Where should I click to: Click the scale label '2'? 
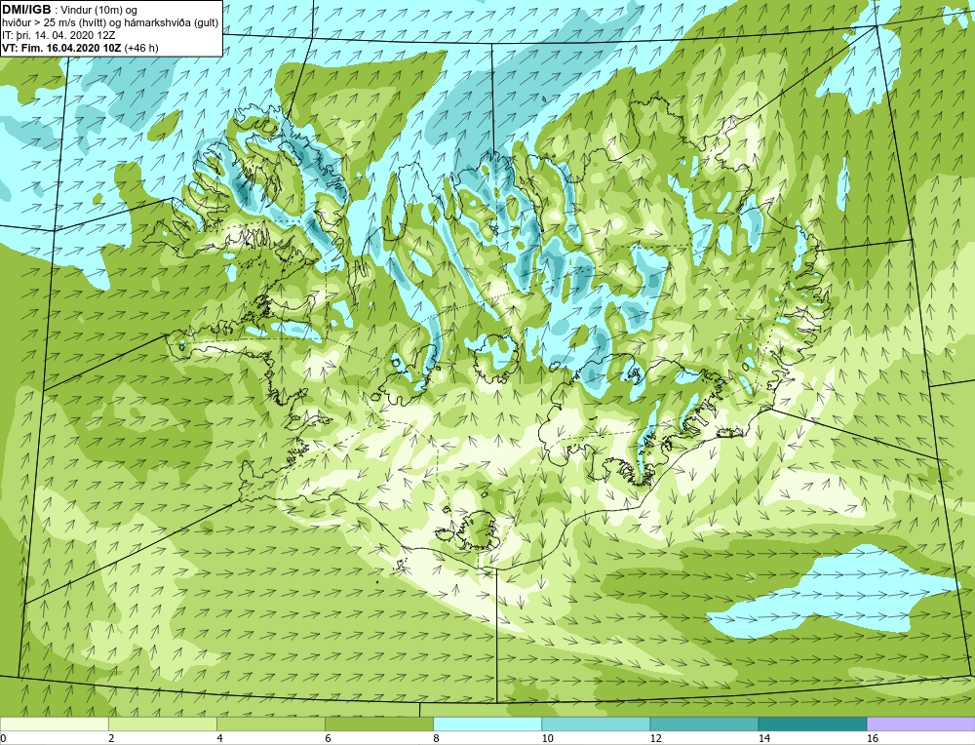[x=111, y=738]
